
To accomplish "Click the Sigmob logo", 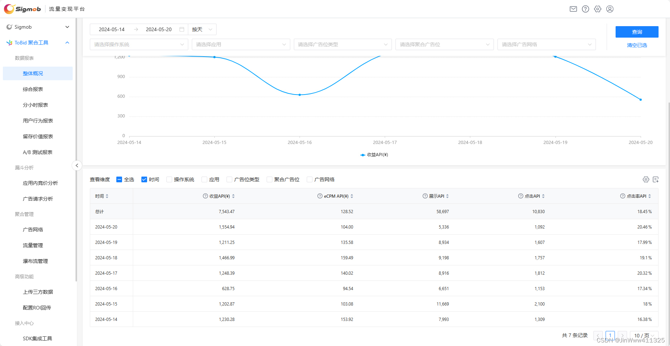I will (23, 9).
